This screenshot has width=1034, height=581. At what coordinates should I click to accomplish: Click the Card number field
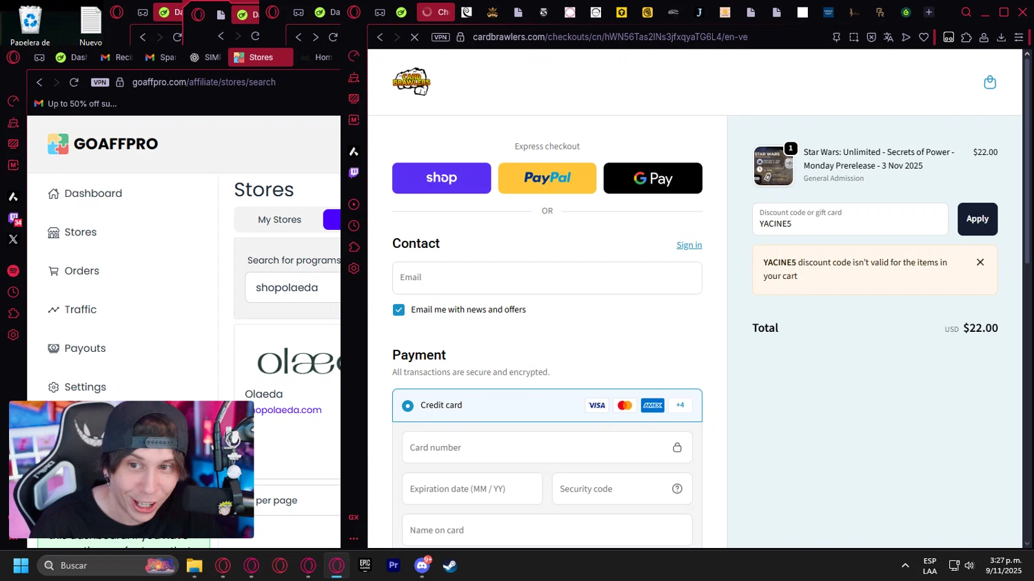click(x=547, y=447)
